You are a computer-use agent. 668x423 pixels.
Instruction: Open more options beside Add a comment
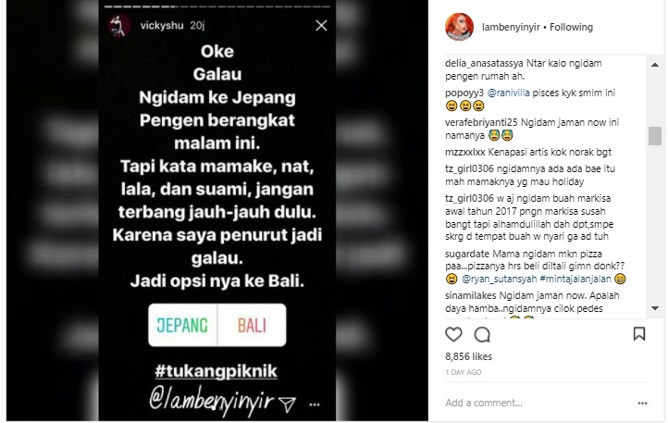point(642,403)
